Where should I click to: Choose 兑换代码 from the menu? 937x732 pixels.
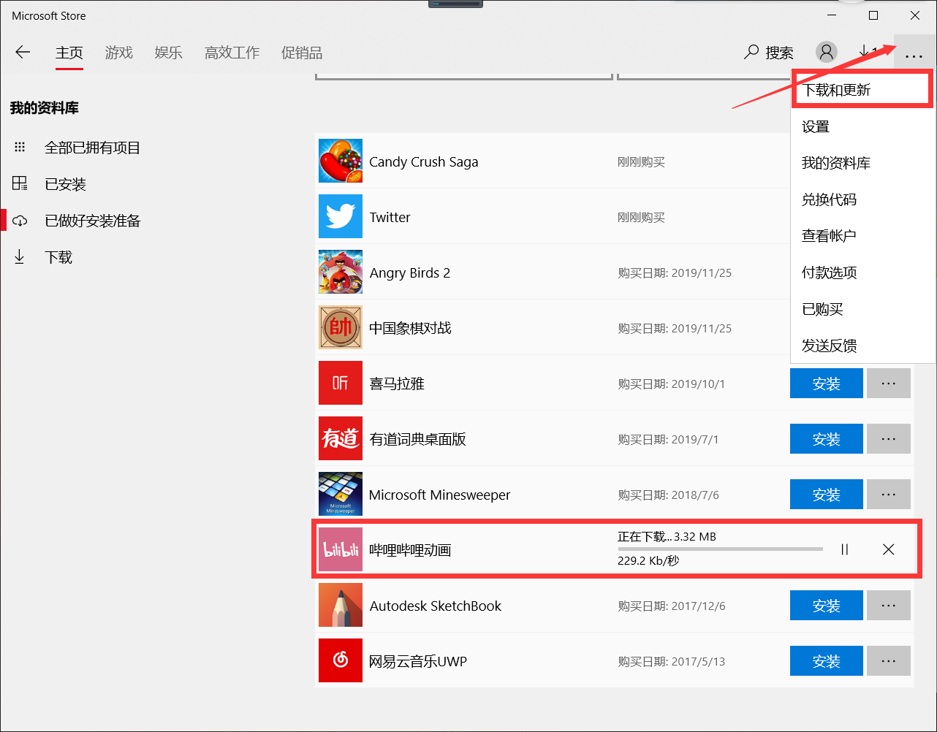[x=862, y=199]
